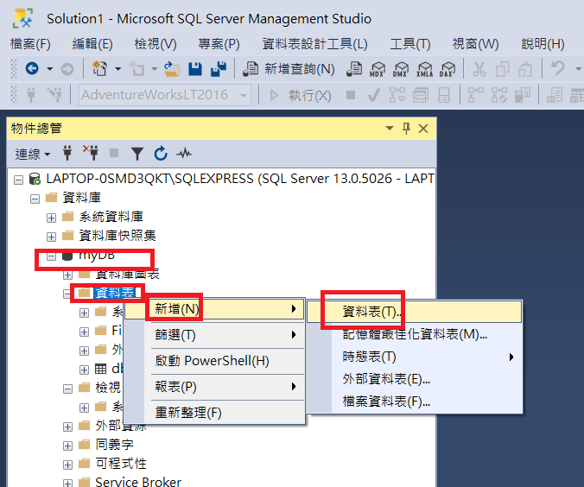Expand the 可程式性 folder
Viewport: 584px width, 487px height.
pos(67,465)
